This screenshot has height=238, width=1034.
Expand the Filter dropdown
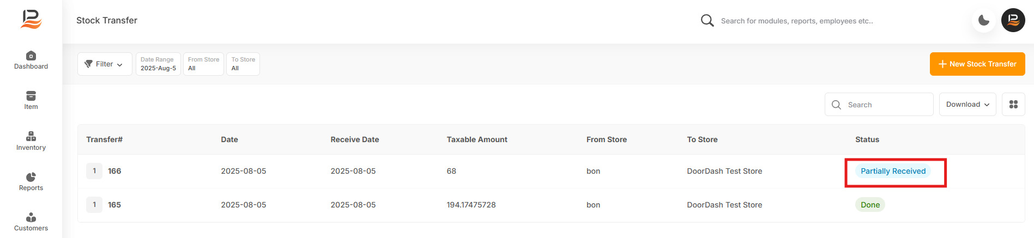[105, 64]
